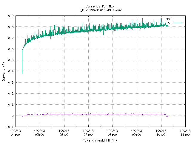
Task: Click the x-axis tick 190213 08:00
Action: point(112,133)
